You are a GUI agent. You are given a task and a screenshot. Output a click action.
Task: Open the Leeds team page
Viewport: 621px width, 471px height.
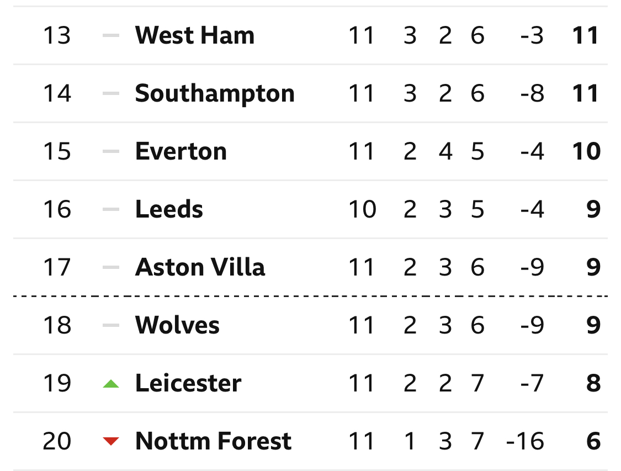click(169, 209)
